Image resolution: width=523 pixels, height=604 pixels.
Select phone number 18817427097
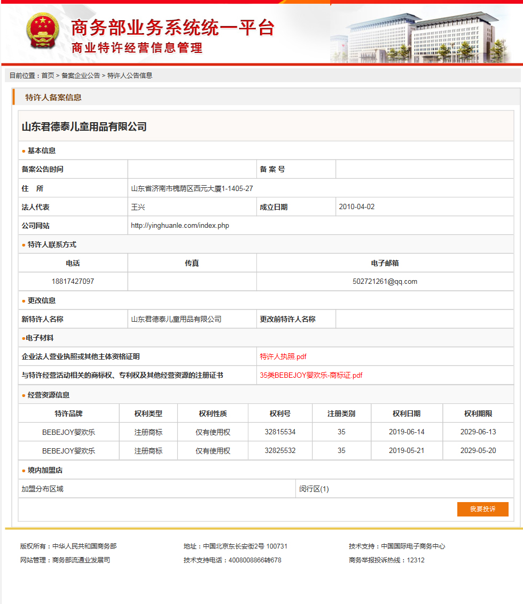click(73, 281)
